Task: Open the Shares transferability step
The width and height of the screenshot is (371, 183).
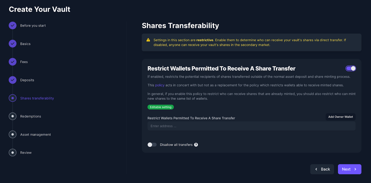Action: (37, 98)
